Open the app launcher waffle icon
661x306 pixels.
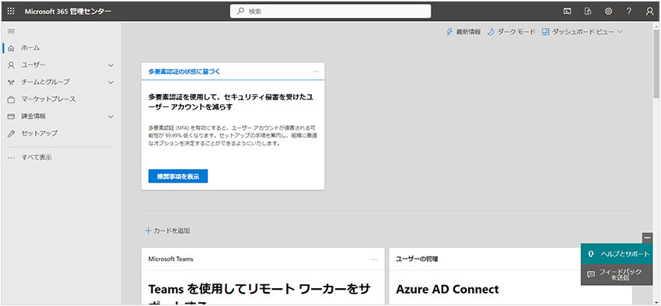pyautogui.click(x=11, y=12)
